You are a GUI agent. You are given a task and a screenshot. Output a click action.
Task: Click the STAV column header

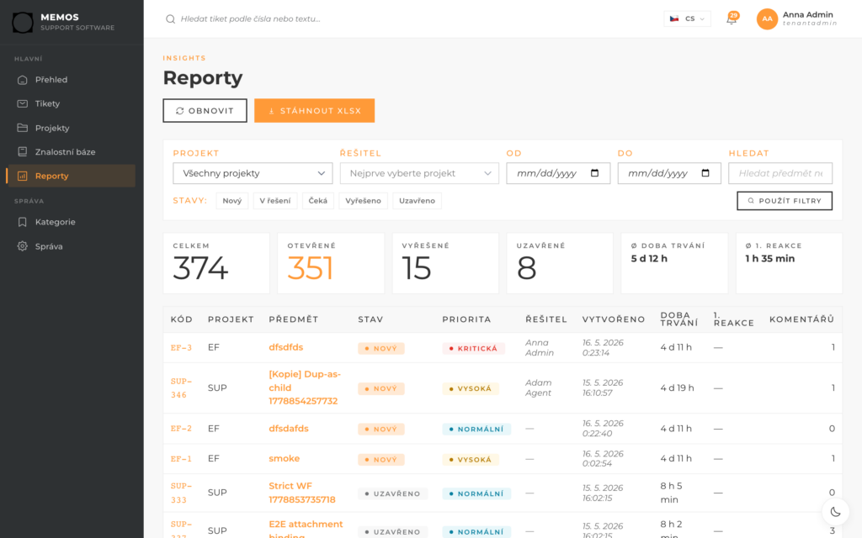click(x=370, y=319)
